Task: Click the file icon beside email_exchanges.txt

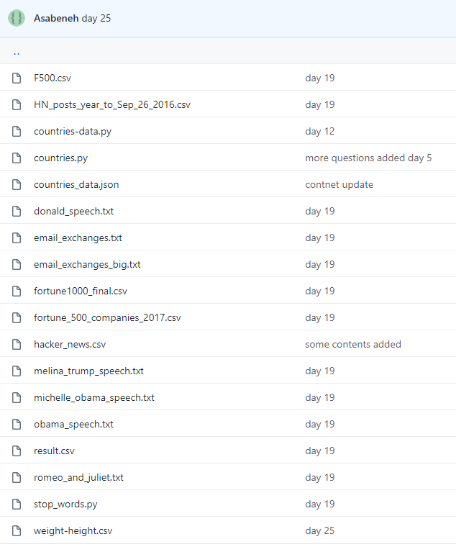Action: tap(17, 237)
